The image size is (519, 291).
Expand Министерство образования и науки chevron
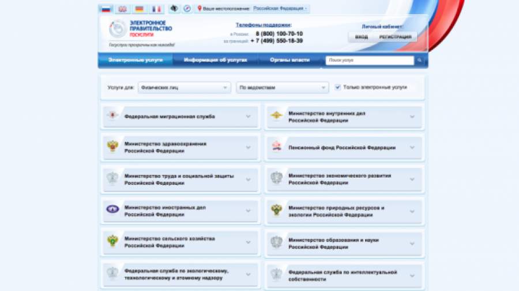coord(412,243)
